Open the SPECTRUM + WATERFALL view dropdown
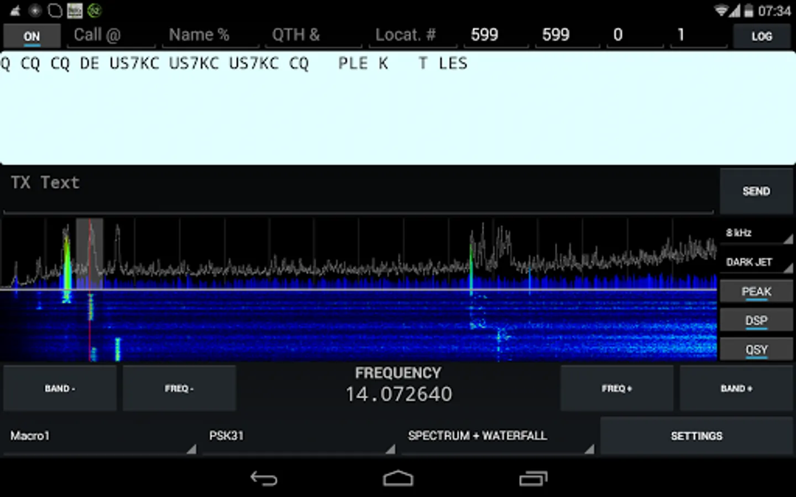This screenshot has width=796, height=497. pyautogui.click(x=498, y=436)
